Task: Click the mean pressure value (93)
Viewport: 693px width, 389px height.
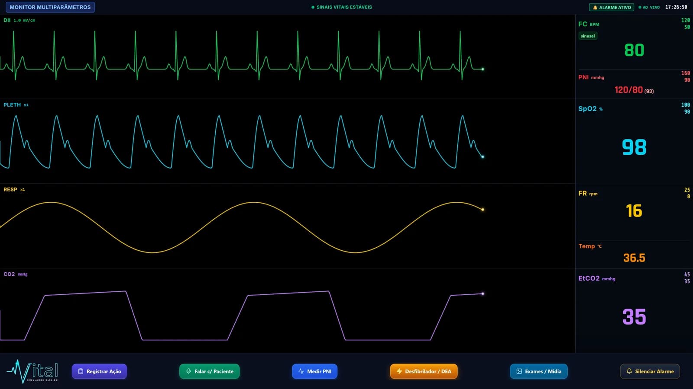Action: coord(649,91)
